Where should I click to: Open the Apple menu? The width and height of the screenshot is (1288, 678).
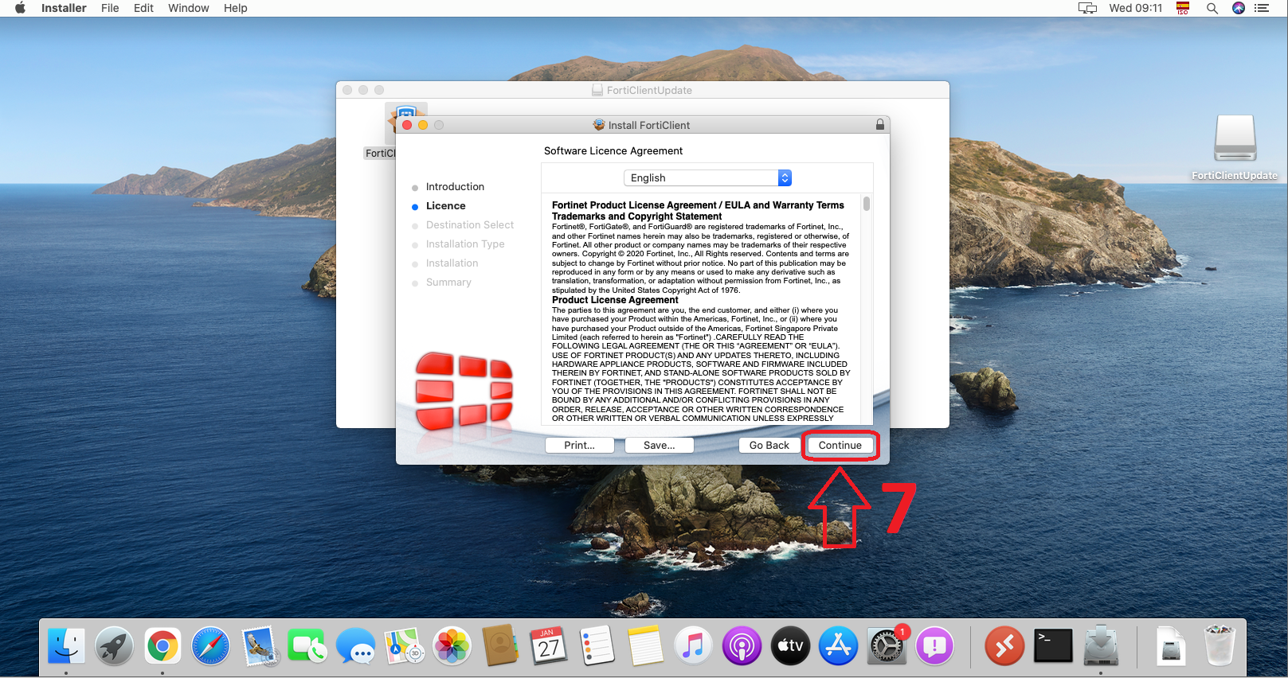(21, 8)
